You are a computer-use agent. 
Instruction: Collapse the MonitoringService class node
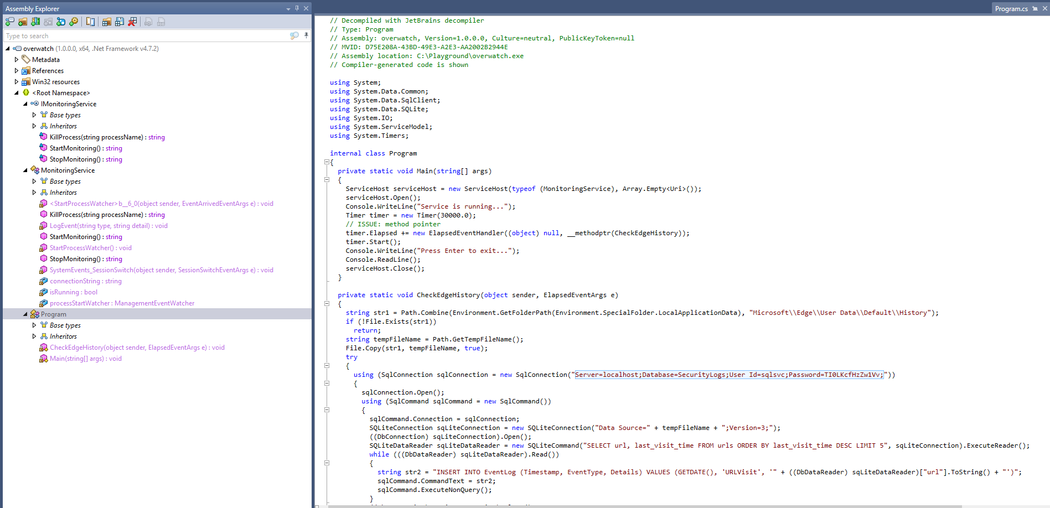tap(25, 170)
